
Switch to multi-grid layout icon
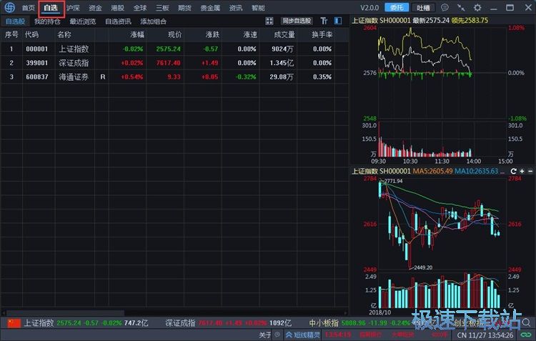pyautogui.click(x=269, y=21)
